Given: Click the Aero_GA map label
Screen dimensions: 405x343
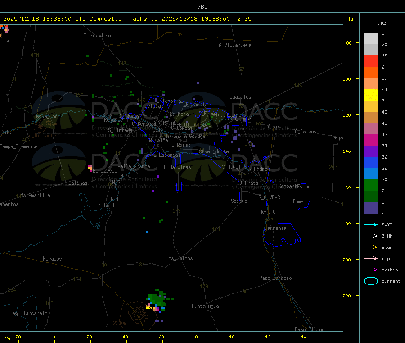Looking at the screenshot, I should 269,212.
